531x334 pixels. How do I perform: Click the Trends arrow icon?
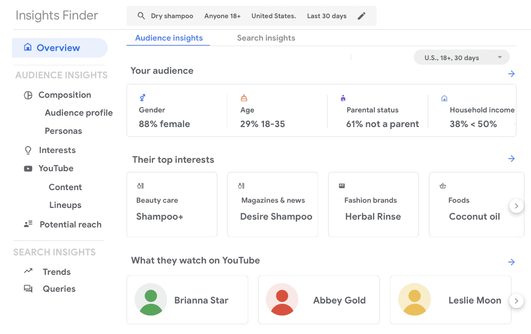pos(28,271)
